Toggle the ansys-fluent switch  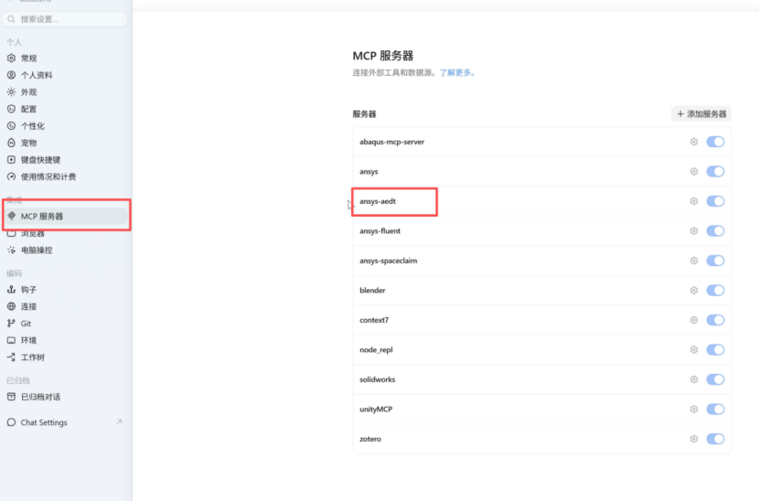coord(715,231)
